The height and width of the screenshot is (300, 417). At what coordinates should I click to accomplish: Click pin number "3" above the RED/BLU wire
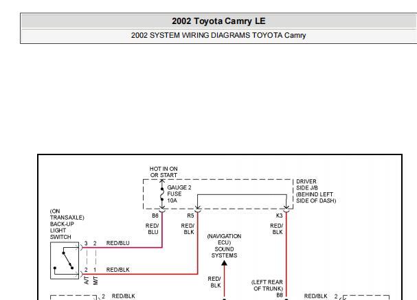point(86,243)
